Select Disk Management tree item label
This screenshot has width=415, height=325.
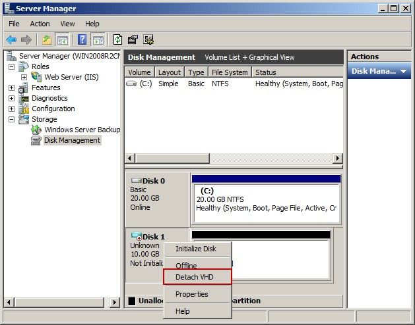(72, 140)
